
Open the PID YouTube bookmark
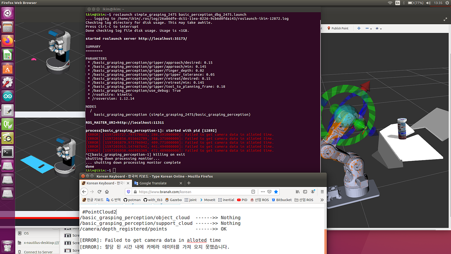tap(242, 200)
